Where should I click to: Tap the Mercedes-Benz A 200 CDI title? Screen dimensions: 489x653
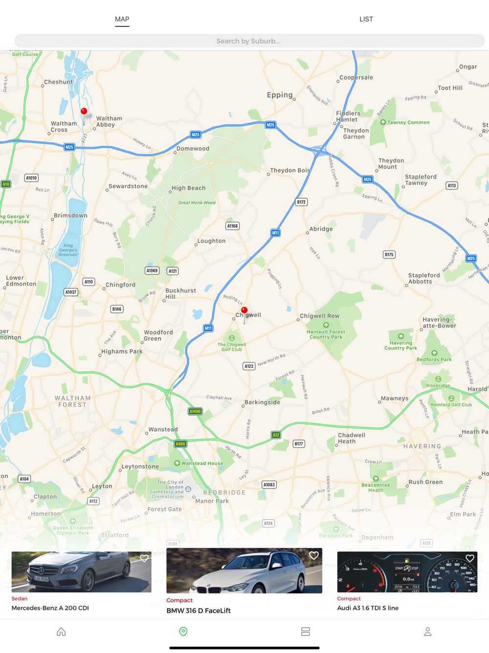tap(50, 608)
